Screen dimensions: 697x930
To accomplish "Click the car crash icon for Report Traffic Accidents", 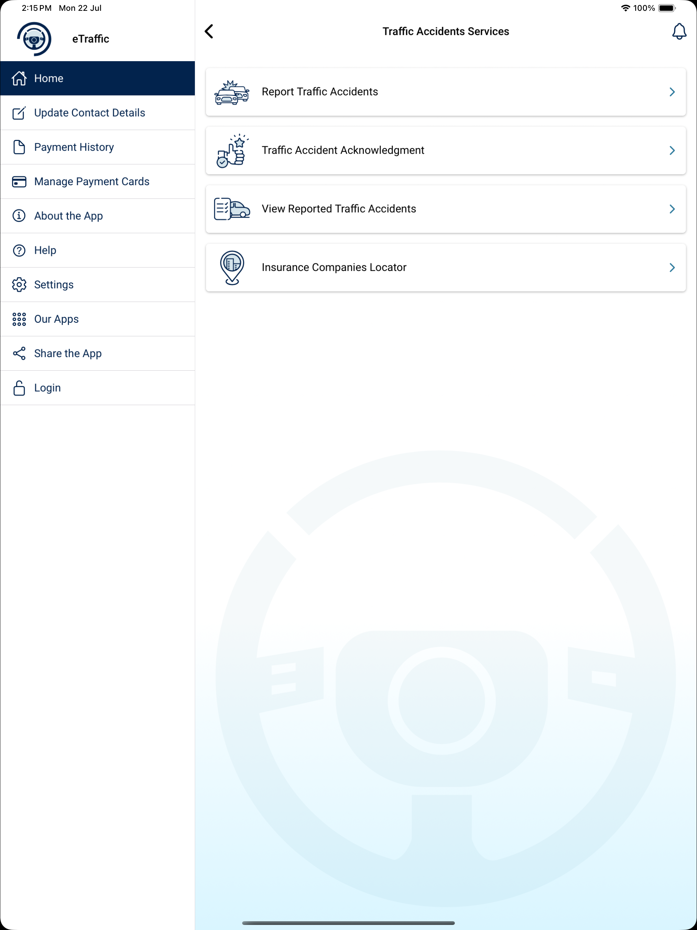I will coord(232,92).
